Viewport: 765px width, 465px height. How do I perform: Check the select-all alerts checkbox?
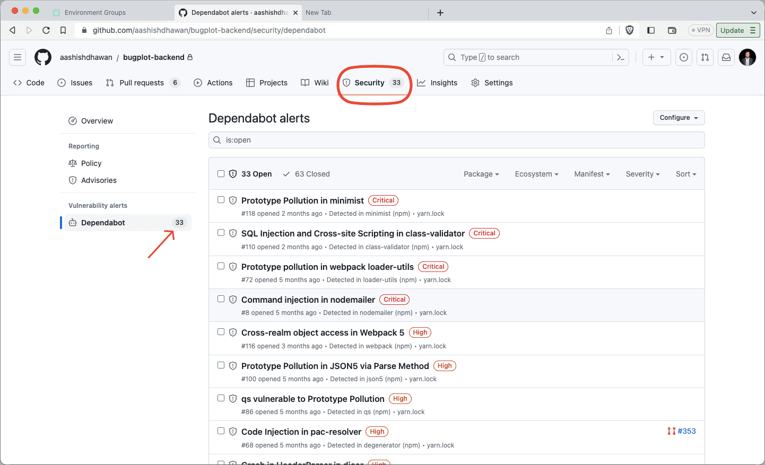(x=221, y=173)
